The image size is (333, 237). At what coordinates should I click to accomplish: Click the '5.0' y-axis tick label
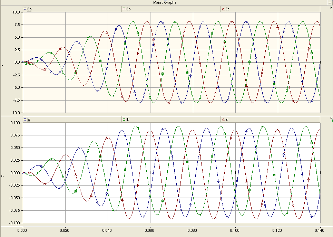click(17, 37)
